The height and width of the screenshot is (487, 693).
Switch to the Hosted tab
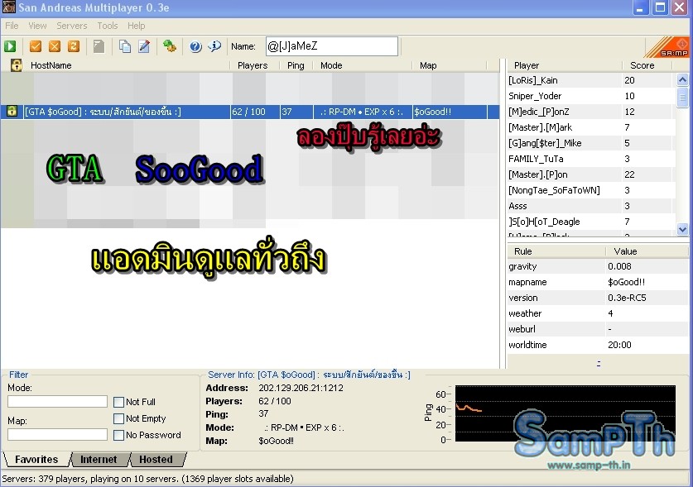156,459
